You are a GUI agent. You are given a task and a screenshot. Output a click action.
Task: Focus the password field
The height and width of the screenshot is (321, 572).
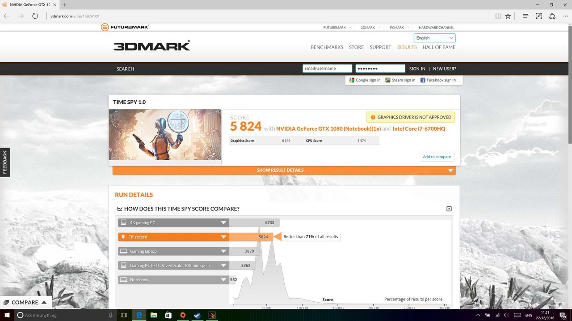pyautogui.click(x=380, y=69)
